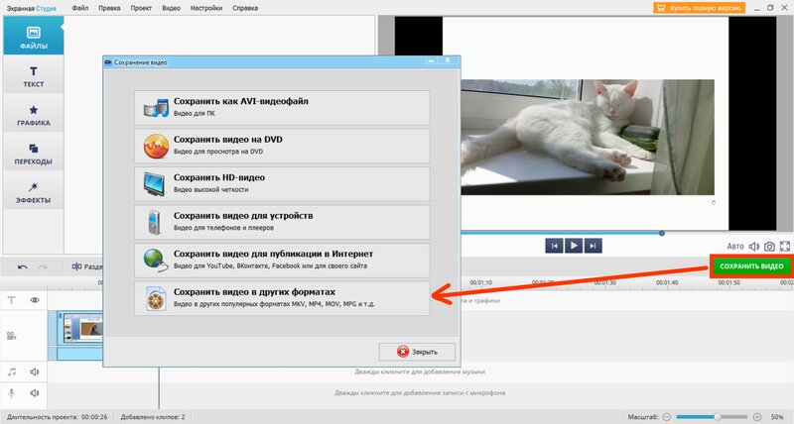Screen dimensions: 794x424
Task: Click the music track hint text
Action: click(x=420, y=371)
